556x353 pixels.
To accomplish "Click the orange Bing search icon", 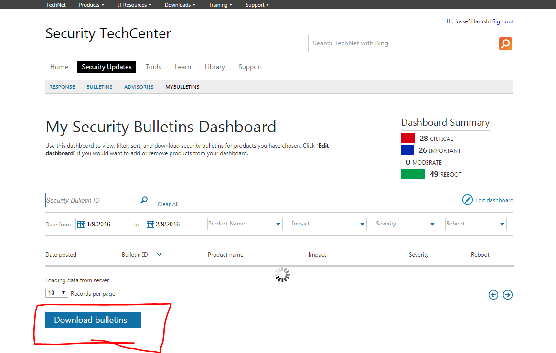I will (505, 43).
